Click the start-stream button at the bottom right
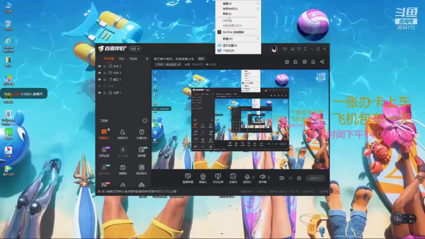This screenshot has width=425, height=239. click(316, 178)
